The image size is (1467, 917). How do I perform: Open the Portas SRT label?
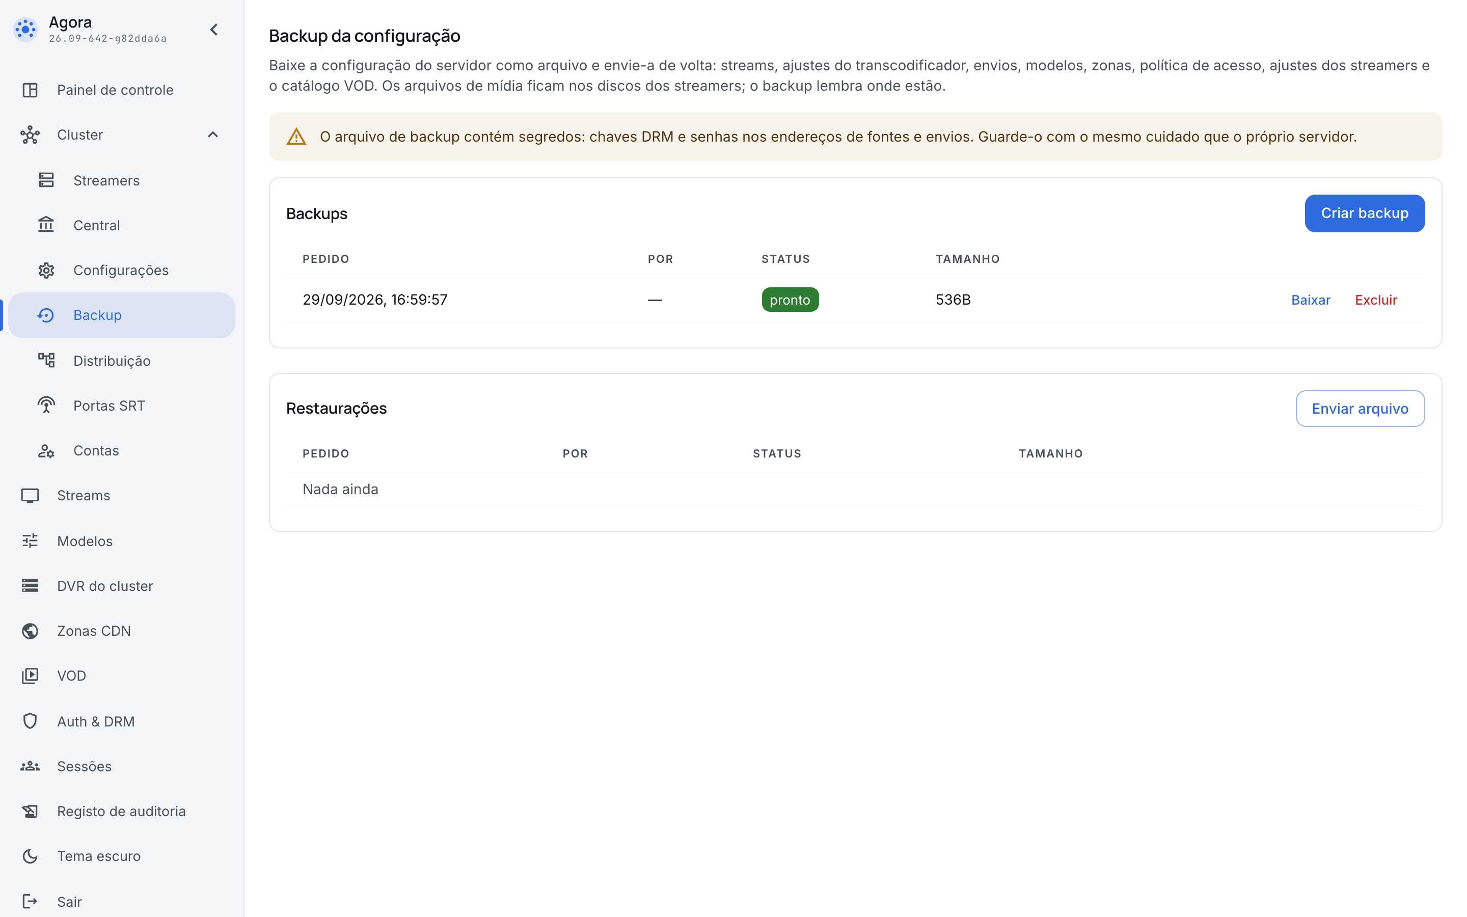109,405
